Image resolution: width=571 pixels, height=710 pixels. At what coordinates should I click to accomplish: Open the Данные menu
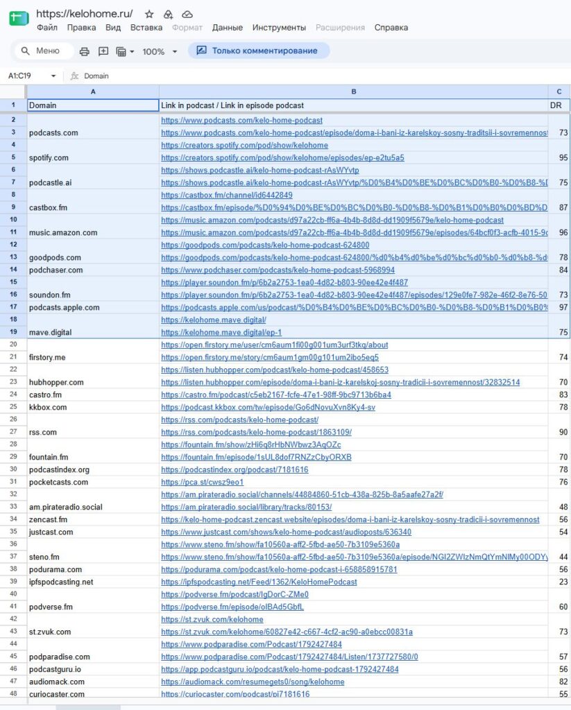(228, 28)
